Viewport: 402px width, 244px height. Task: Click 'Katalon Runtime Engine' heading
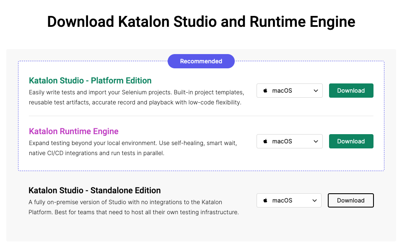(74, 131)
